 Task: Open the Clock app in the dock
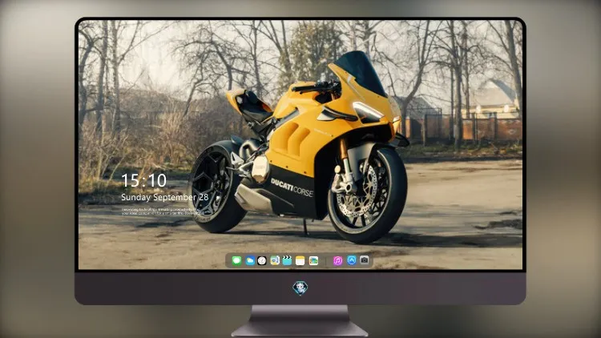click(262, 260)
